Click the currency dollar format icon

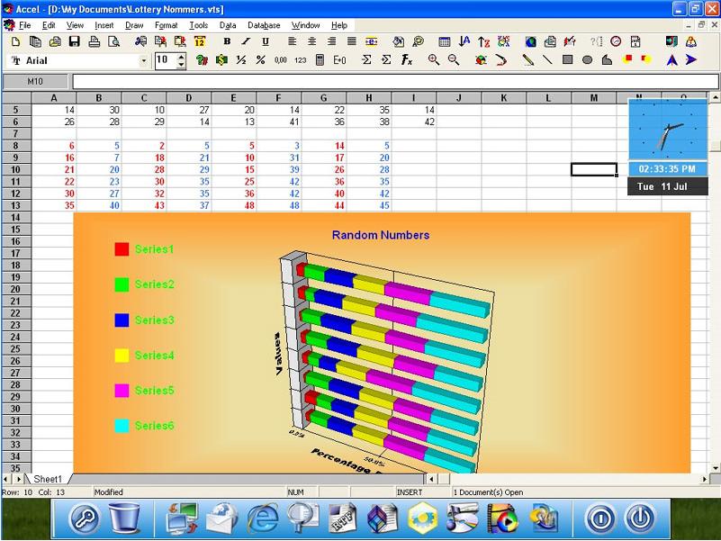221,59
